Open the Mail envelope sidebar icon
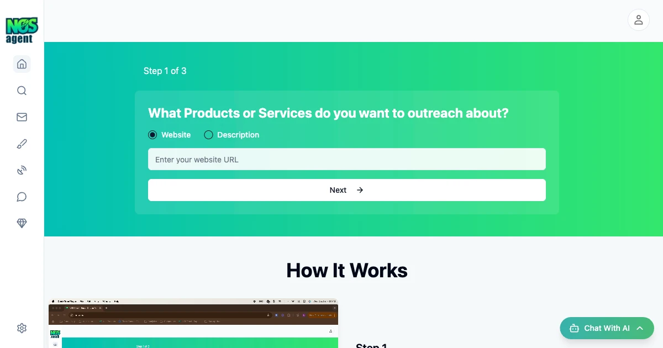663x348 pixels. coord(22,117)
